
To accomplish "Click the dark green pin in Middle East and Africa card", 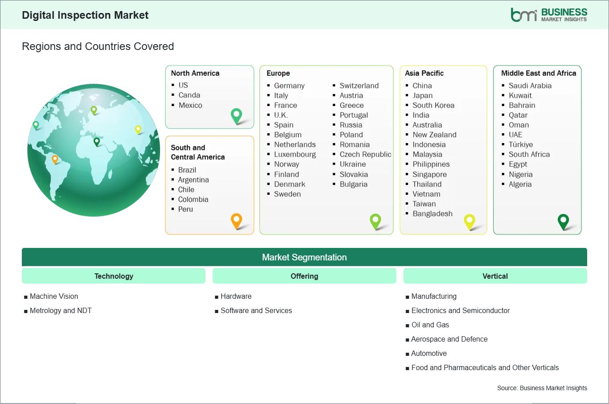I will click(x=564, y=221).
